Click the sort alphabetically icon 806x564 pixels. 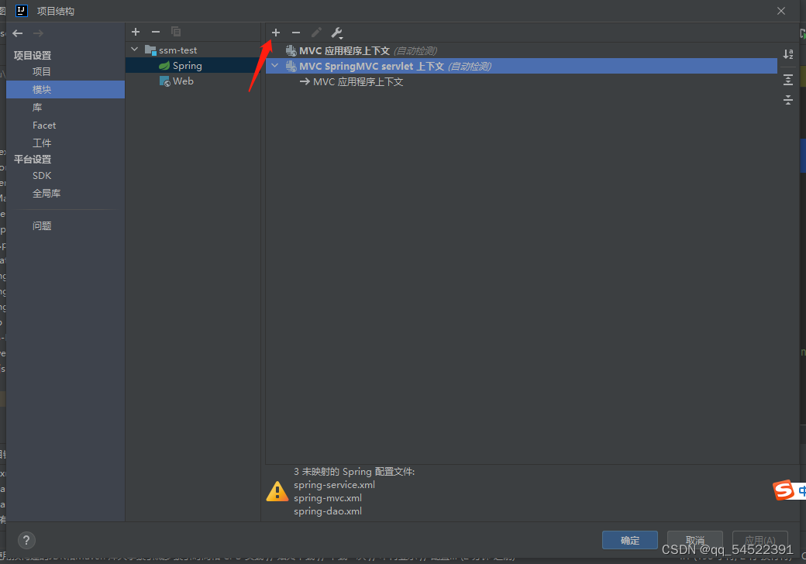click(x=788, y=54)
